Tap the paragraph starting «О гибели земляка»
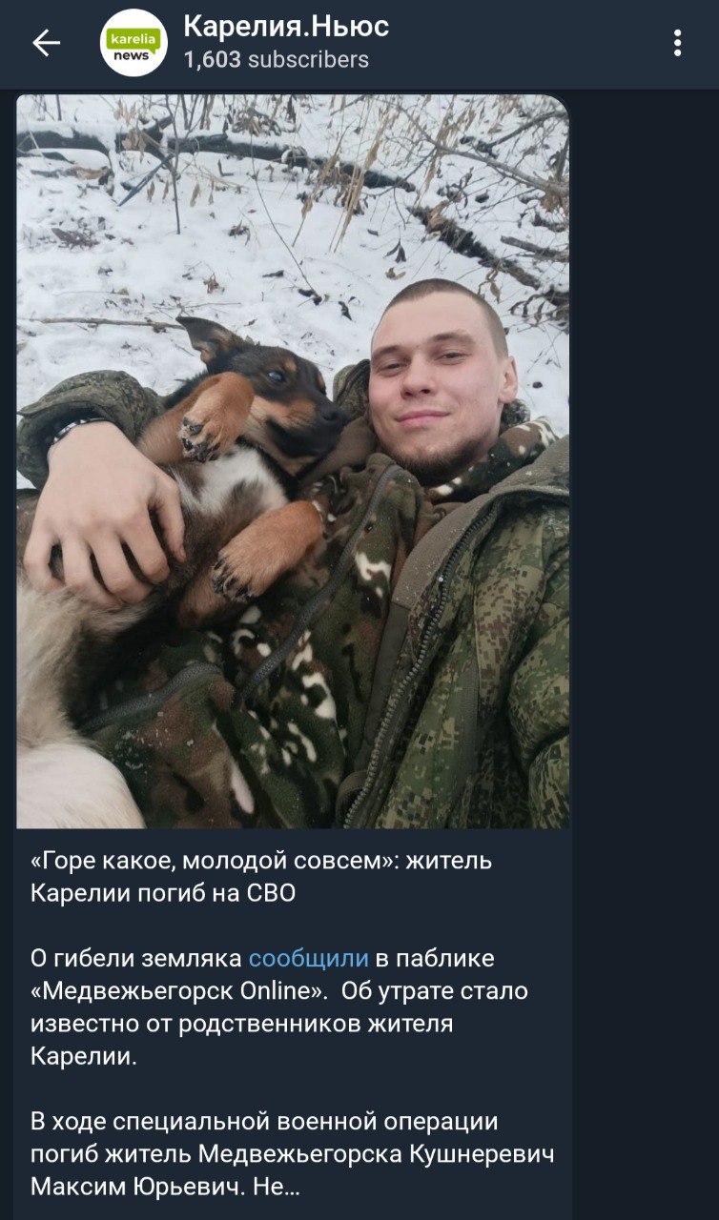The height and width of the screenshot is (1220, 719). tap(279, 1007)
